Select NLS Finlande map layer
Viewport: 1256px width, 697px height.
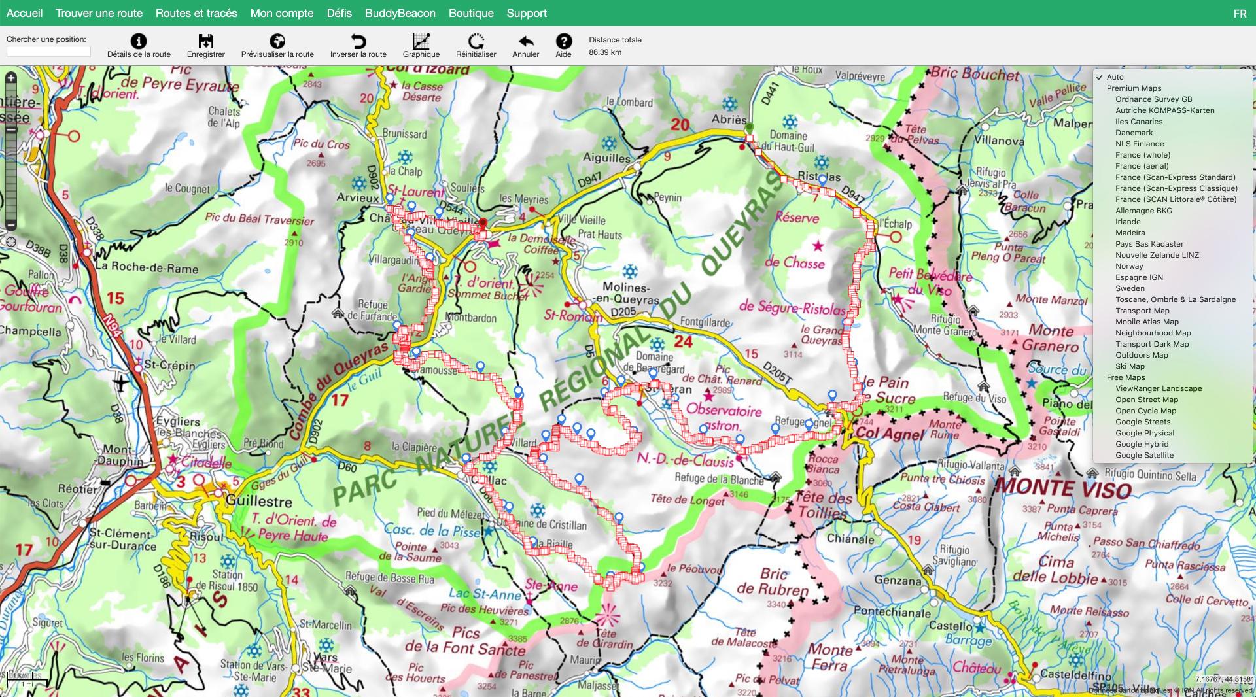click(x=1140, y=144)
